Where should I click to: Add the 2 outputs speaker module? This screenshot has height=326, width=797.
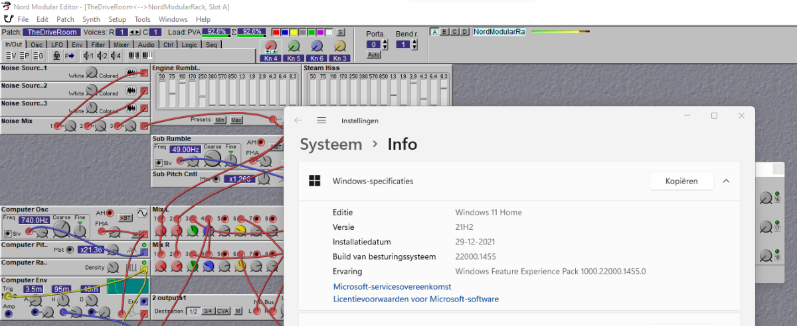pos(102,56)
